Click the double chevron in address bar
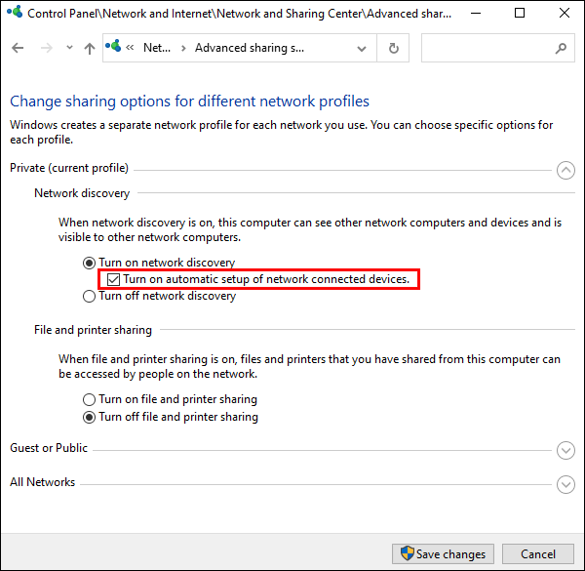Viewport: 585px width, 571px height. (130, 48)
